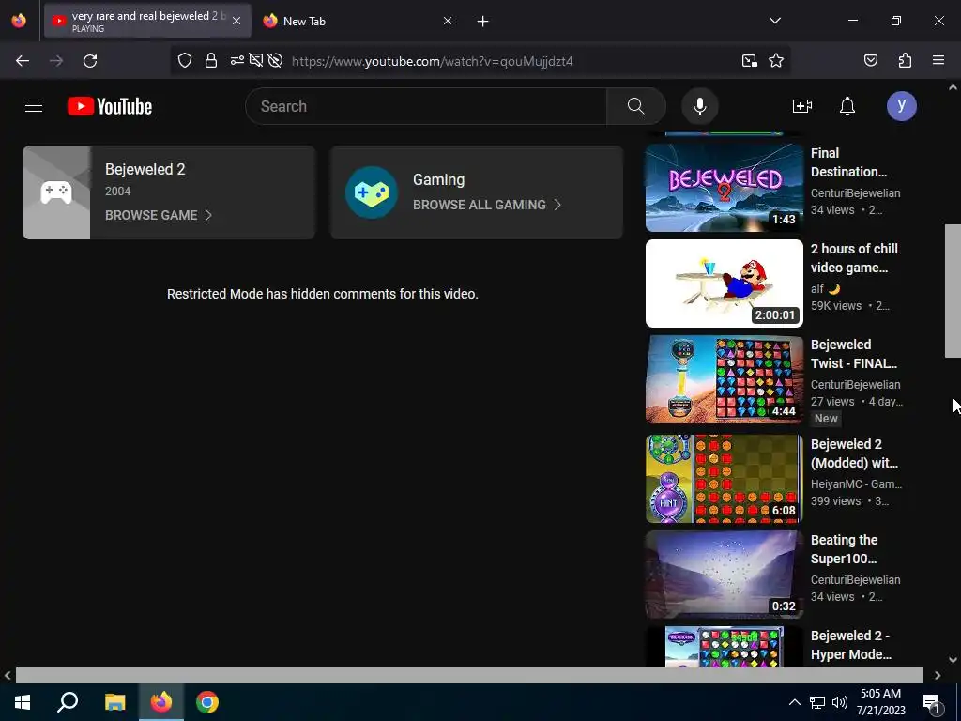Show hidden system tray icons
The height and width of the screenshot is (721, 961).
[794, 702]
